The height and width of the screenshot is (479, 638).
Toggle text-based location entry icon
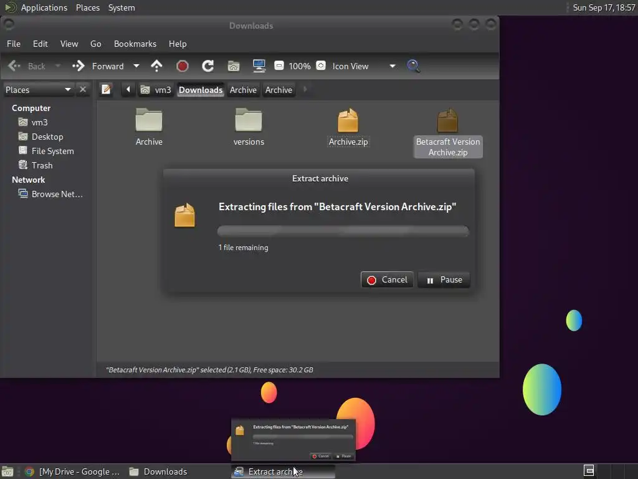click(x=106, y=89)
